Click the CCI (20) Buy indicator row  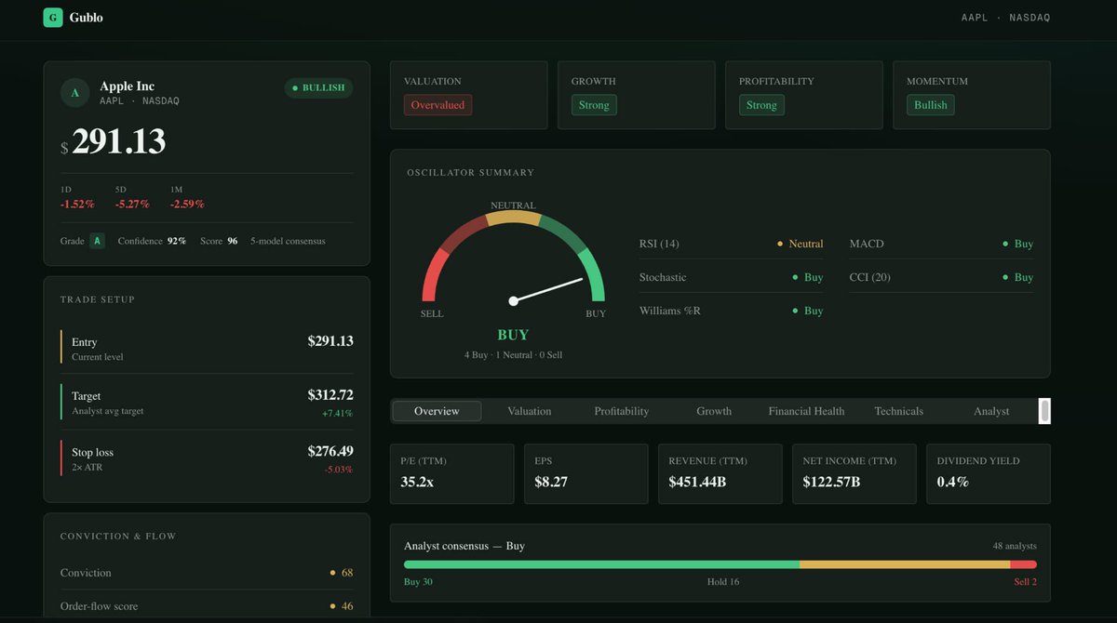click(x=941, y=277)
